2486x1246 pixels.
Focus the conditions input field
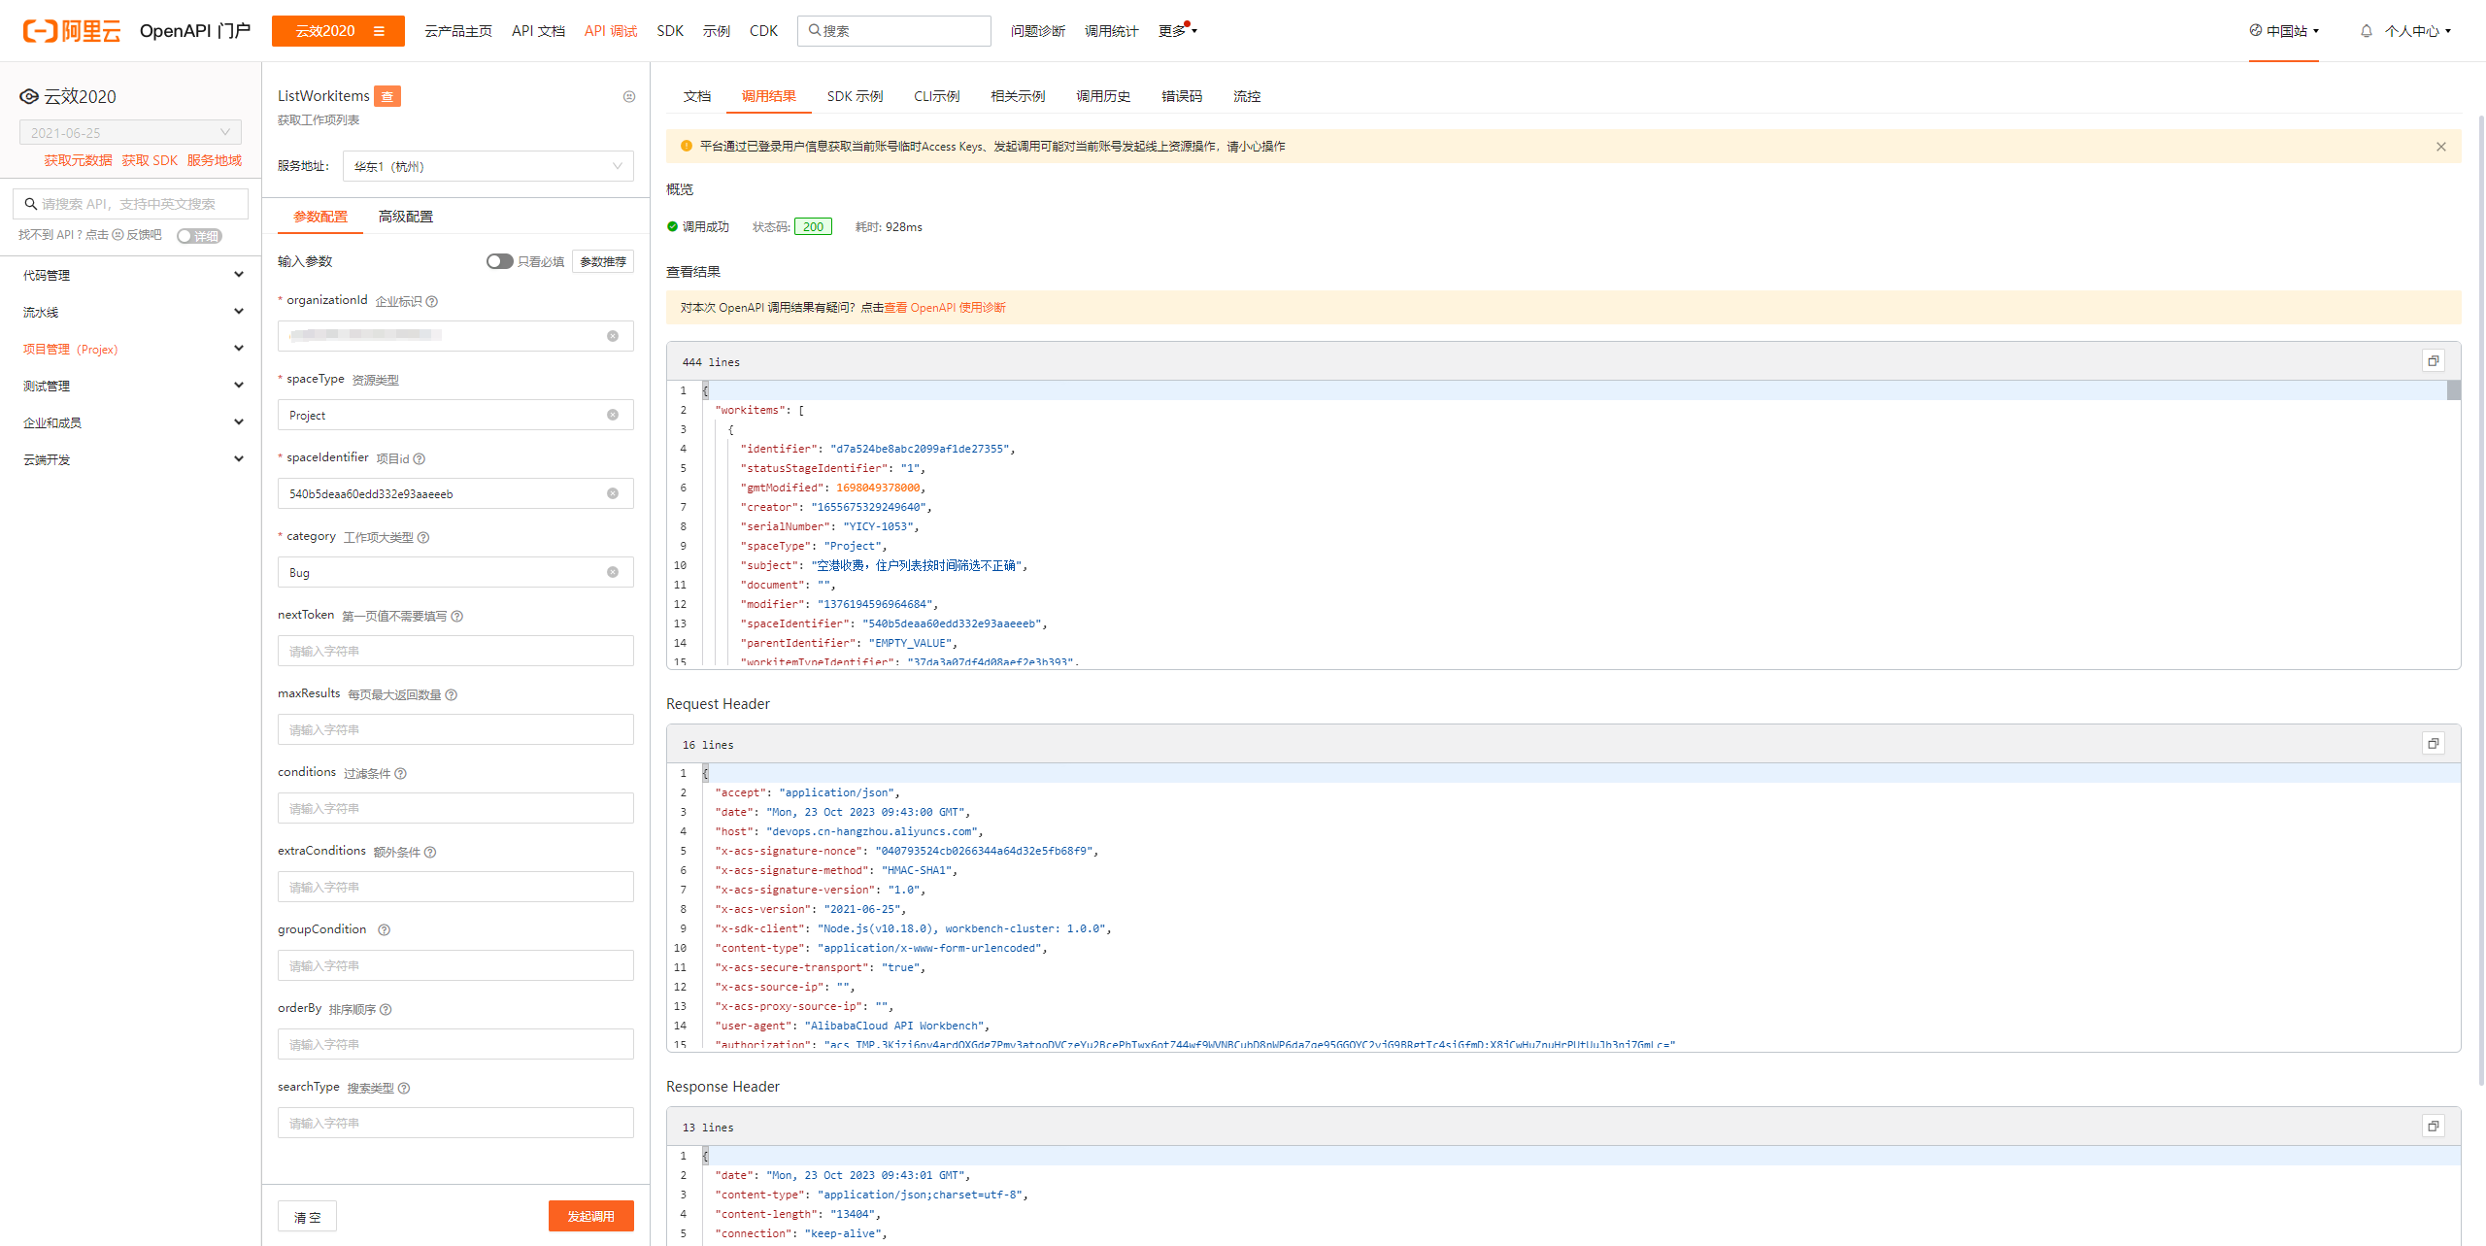(455, 808)
